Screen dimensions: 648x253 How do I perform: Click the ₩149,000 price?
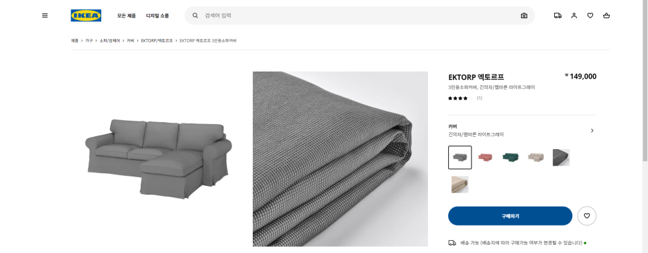(581, 77)
